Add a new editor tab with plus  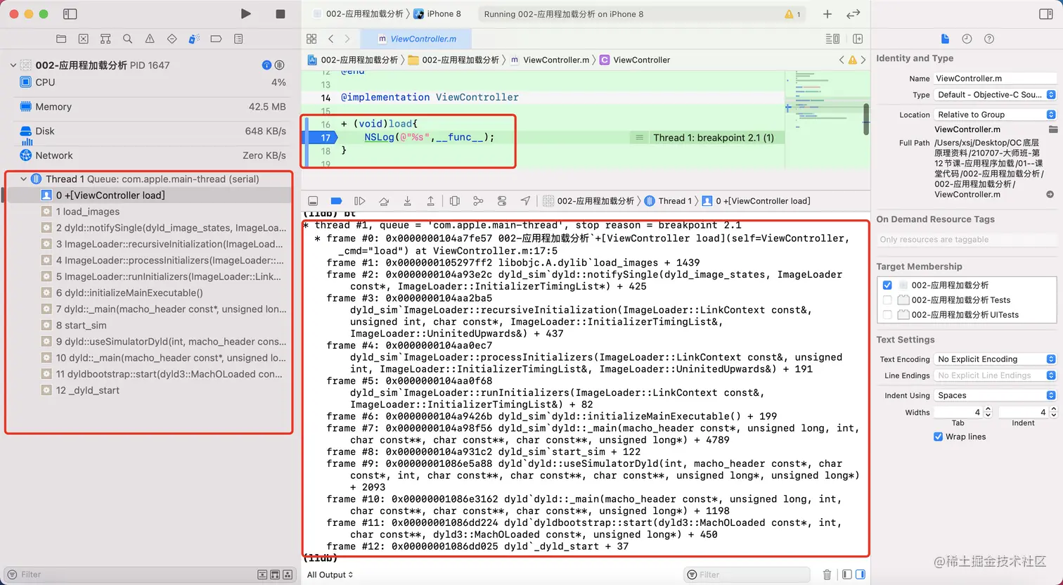point(827,14)
